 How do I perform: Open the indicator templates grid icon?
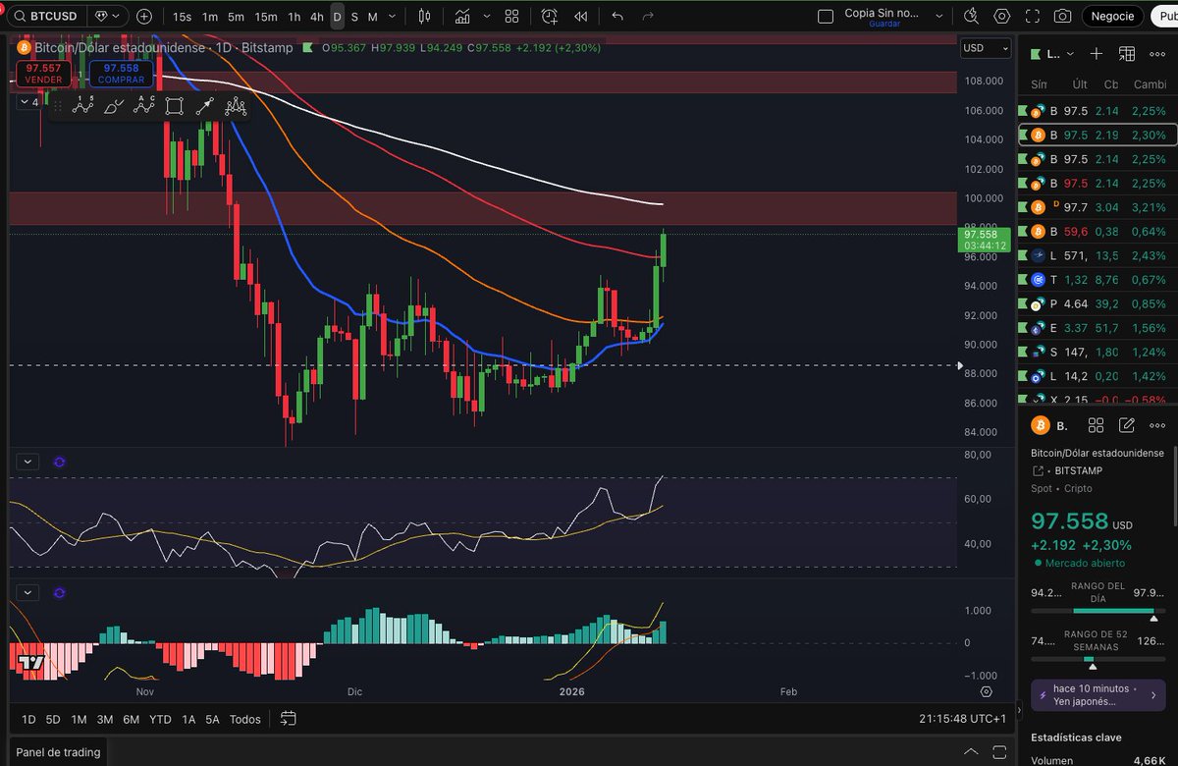coord(511,16)
